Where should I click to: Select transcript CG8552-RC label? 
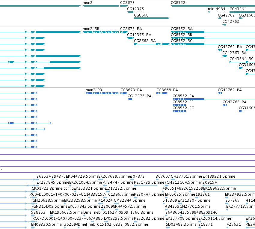[x=182, y=41]
